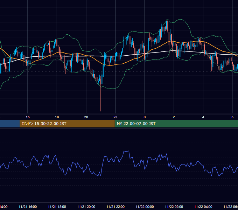
Task: Click the 11/22 02:00 date label
Action: (174, 206)
